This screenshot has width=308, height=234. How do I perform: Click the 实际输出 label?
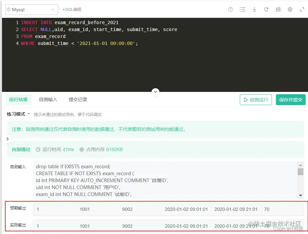[x=18, y=225]
